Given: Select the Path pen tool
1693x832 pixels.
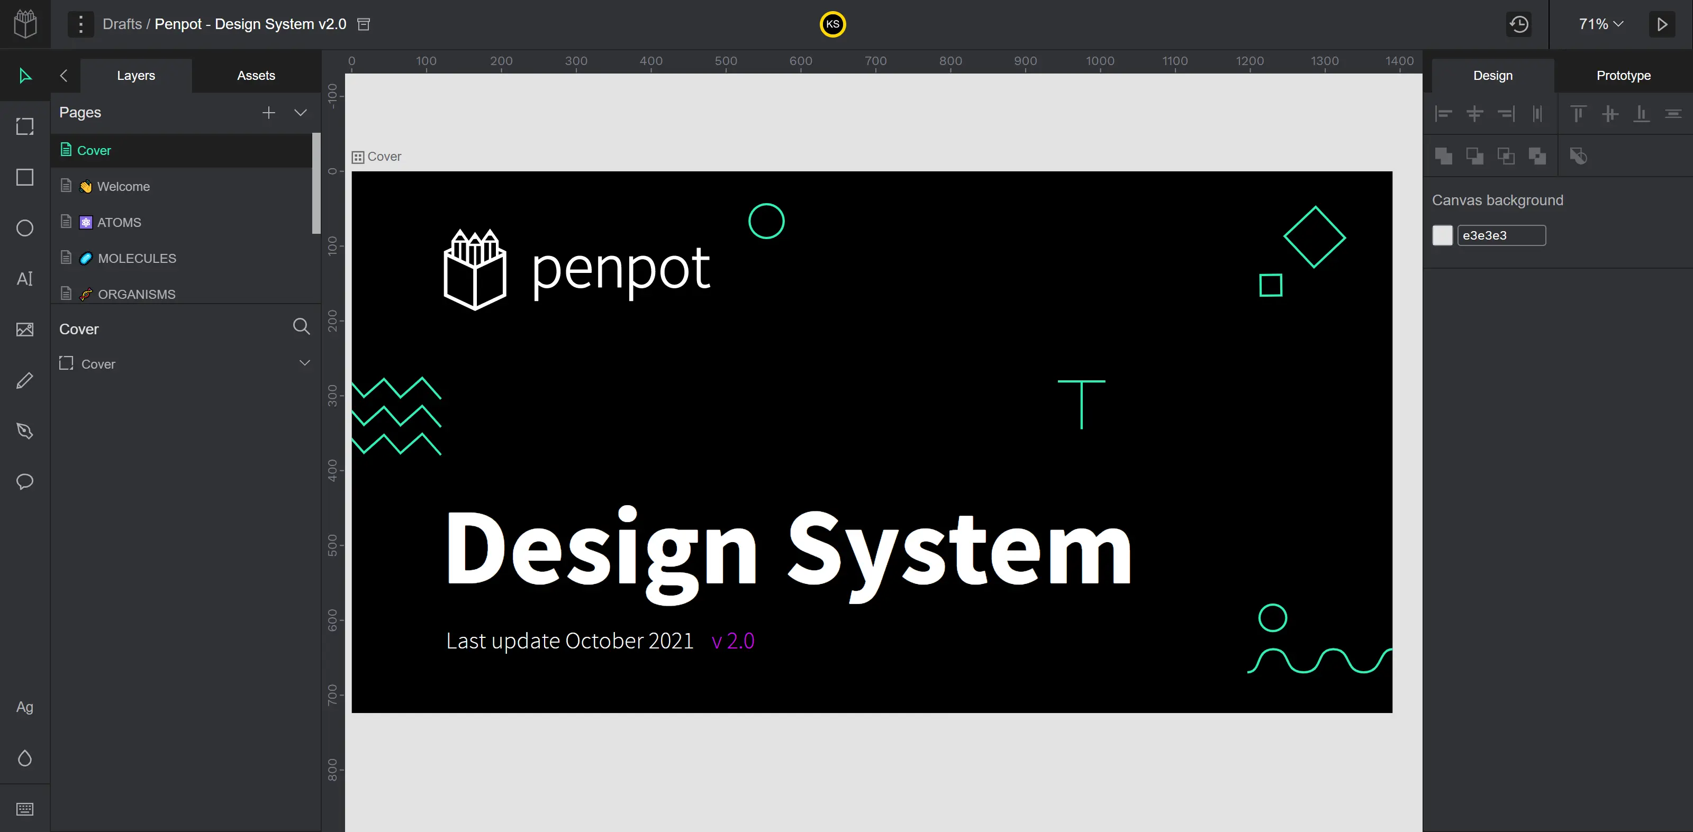Looking at the screenshot, I should (25, 431).
